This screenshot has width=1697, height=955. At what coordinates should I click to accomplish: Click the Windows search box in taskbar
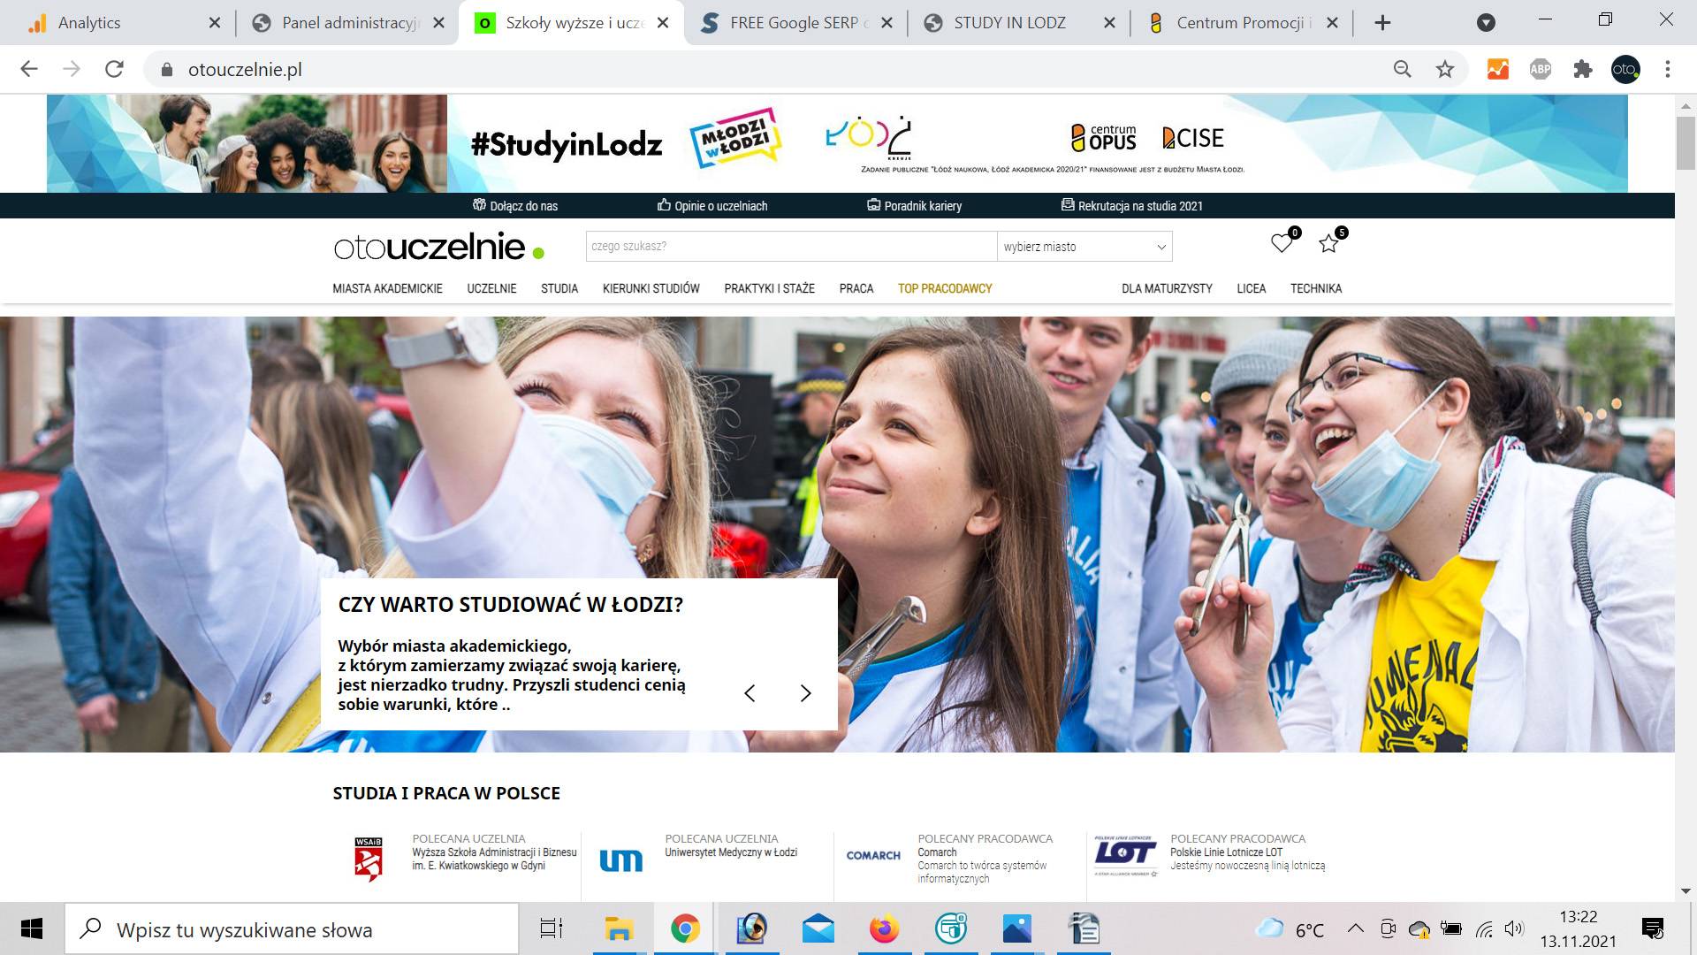[292, 929]
